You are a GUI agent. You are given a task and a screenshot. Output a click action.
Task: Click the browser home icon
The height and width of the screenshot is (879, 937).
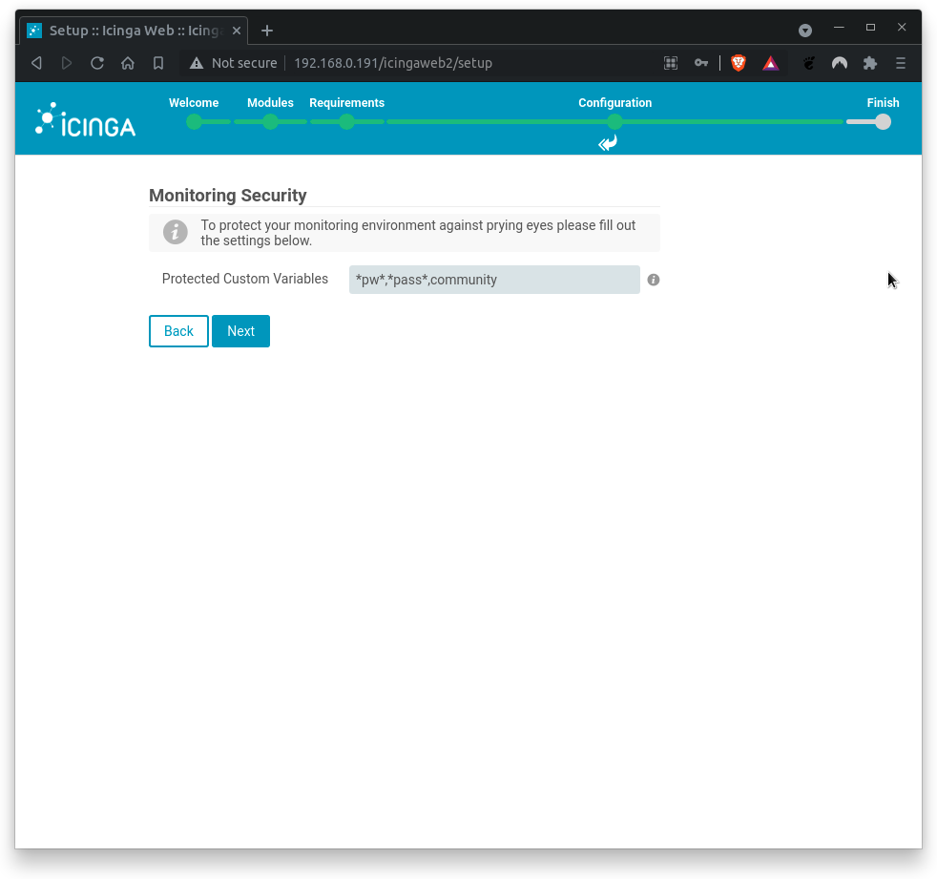[x=128, y=63]
